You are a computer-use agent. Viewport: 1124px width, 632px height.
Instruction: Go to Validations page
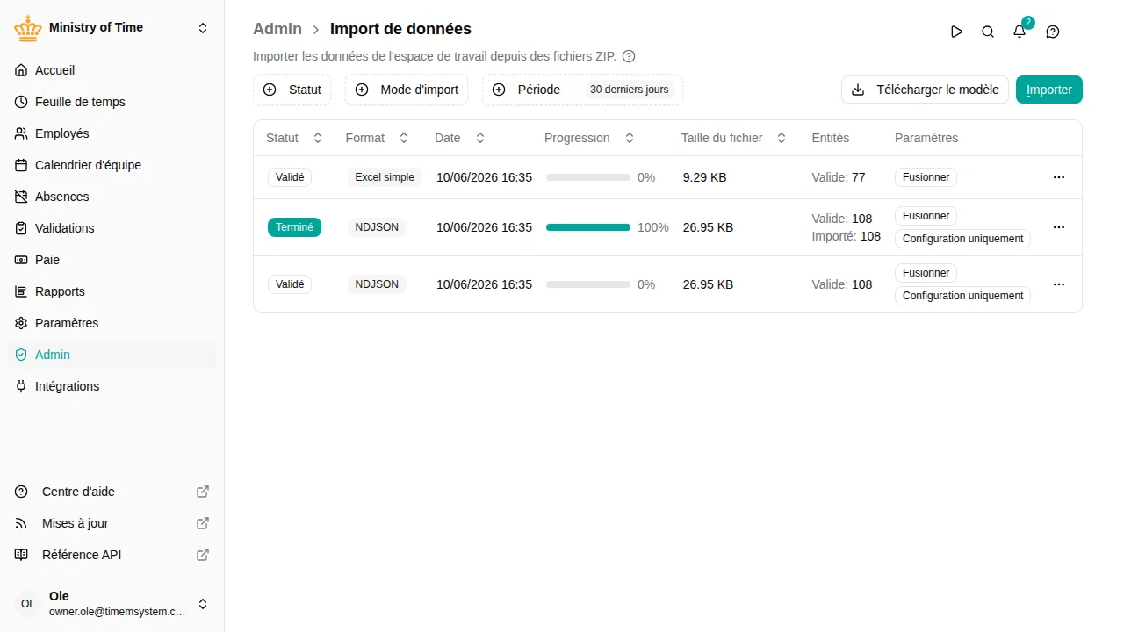pyautogui.click(x=112, y=228)
